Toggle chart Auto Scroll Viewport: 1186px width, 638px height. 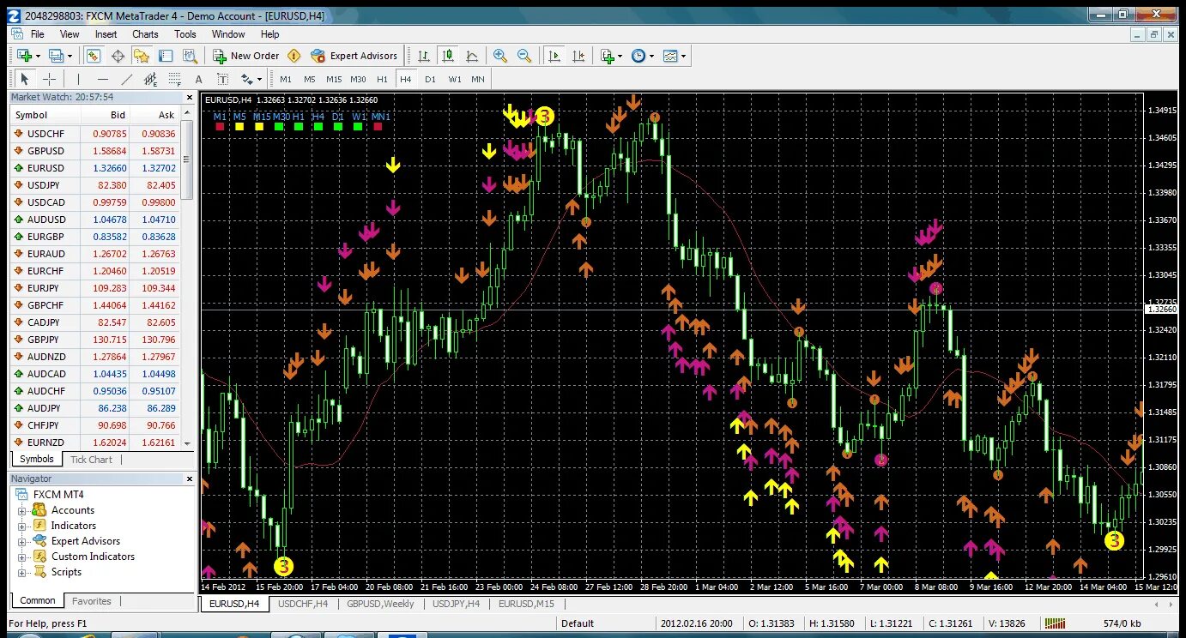(x=554, y=56)
